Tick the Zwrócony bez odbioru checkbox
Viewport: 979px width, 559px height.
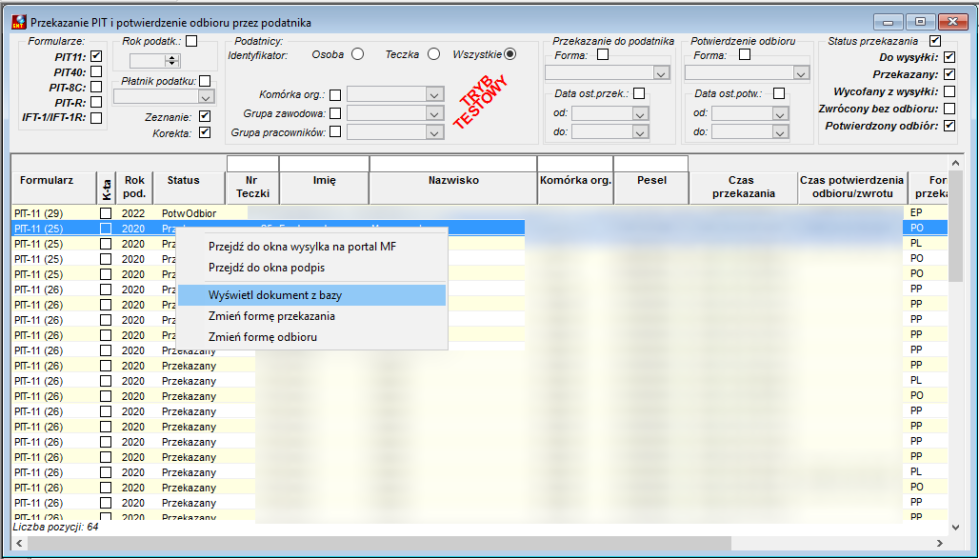949,109
